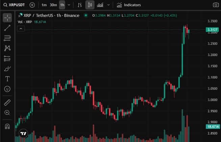Click the volume value 18.67 M in legend
This screenshot has width=221, height=142.
point(40,22)
